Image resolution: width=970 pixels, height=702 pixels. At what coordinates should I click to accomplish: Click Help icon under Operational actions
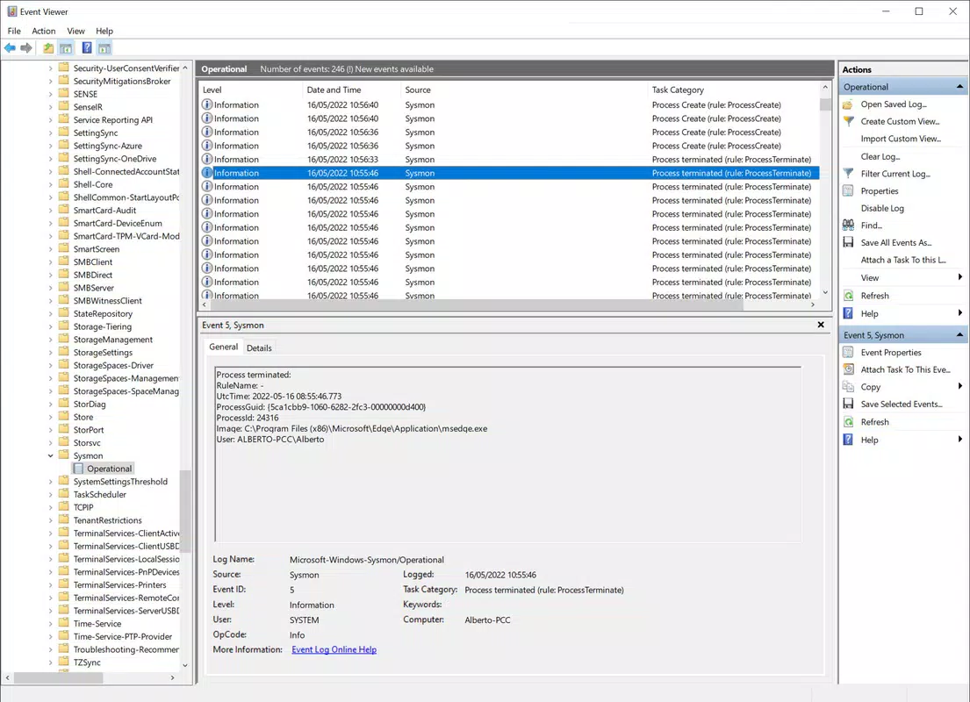[x=848, y=313]
